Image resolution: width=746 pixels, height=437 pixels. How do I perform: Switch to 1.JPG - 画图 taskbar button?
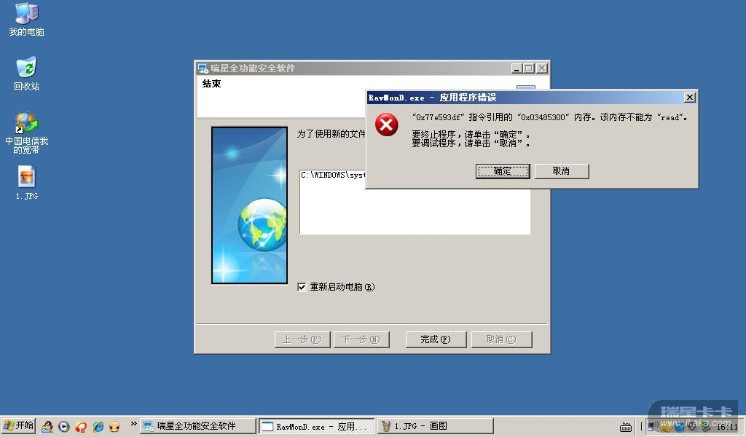[435, 426]
